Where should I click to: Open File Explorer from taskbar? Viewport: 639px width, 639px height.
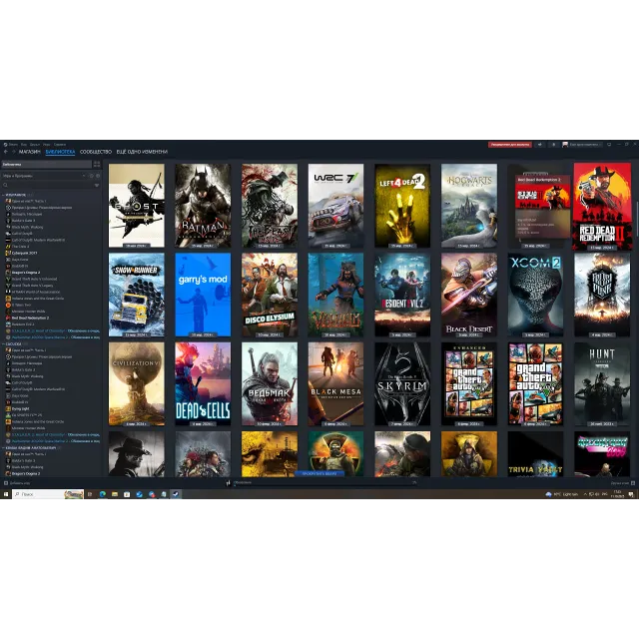point(115,494)
